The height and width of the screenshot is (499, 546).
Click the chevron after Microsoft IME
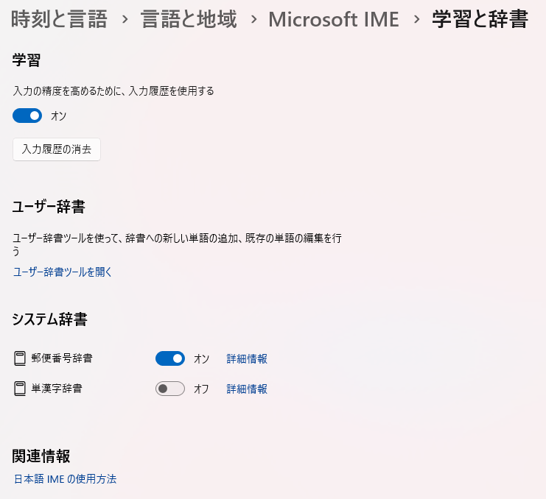[417, 20]
